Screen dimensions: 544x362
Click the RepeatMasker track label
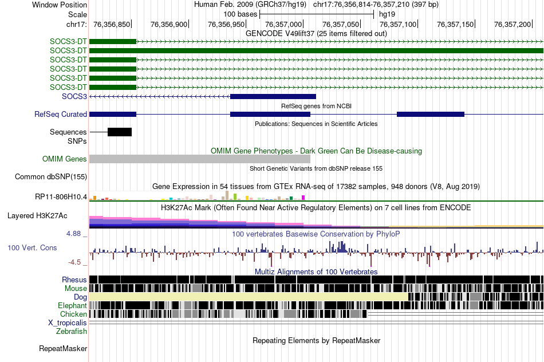(63, 348)
